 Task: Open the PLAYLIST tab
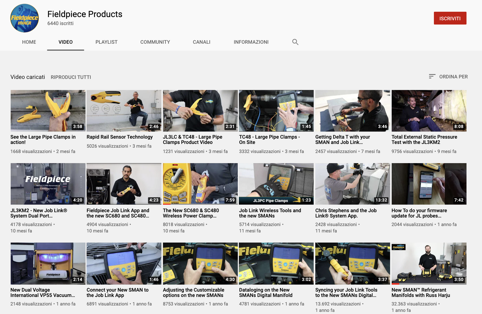106,42
